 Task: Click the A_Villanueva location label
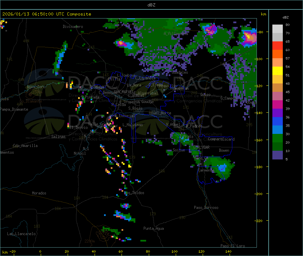click(x=176, y=34)
